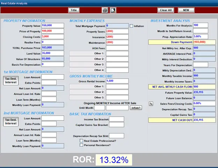This screenshot has width=218, height=168.
Task: Click the ROR 13.32% result
Action: [x=114, y=160]
